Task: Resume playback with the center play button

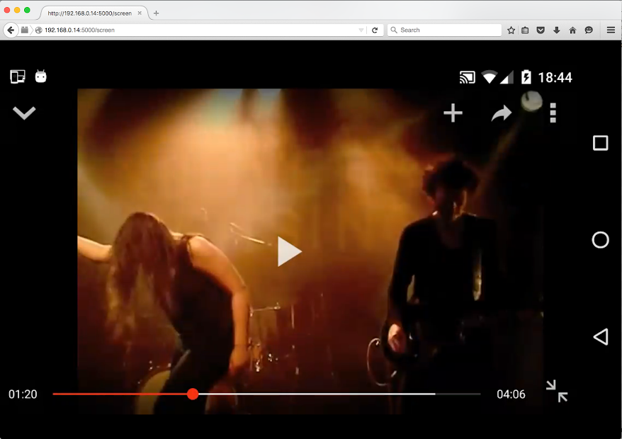Action: (x=289, y=251)
